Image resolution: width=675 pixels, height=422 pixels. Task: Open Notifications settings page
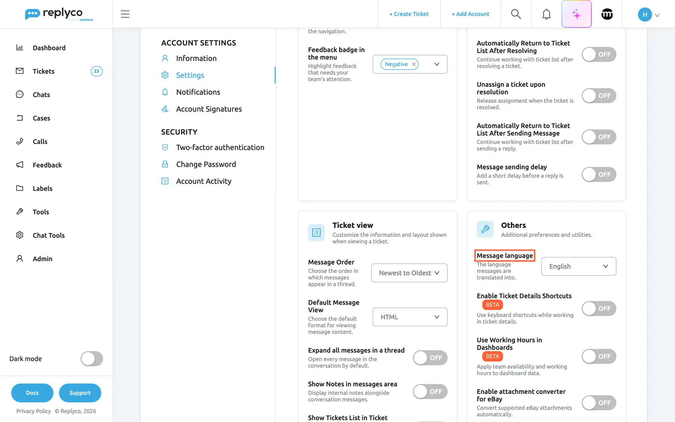point(198,92)
